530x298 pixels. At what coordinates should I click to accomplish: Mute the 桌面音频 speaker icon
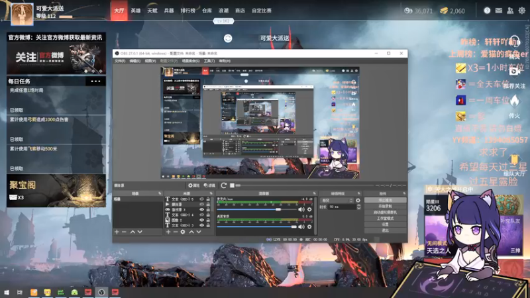point(301,227)
